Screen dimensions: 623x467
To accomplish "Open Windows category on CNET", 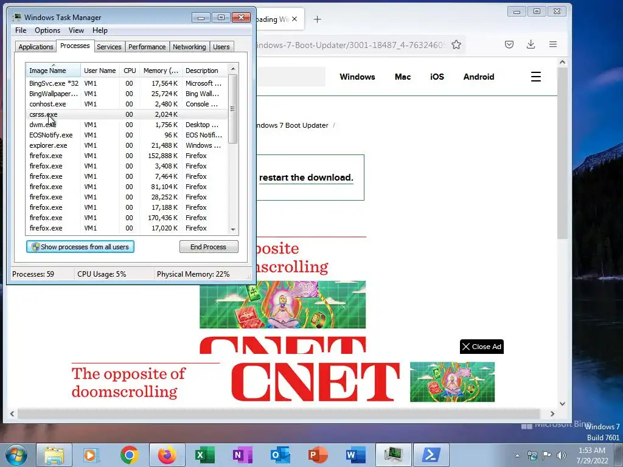I will [x=357, y=77].
